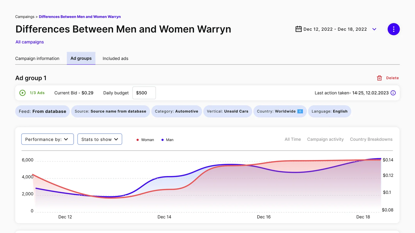The height and width of the screenshot is (233, 415).
Task: Delete Ad group 1 via Delete label
Action: tap(392, 78)
